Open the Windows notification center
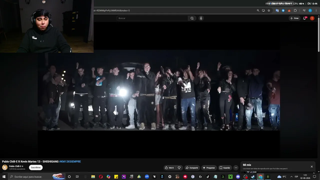This screenshot has width=320, height=180. click(x=315, y=177)
